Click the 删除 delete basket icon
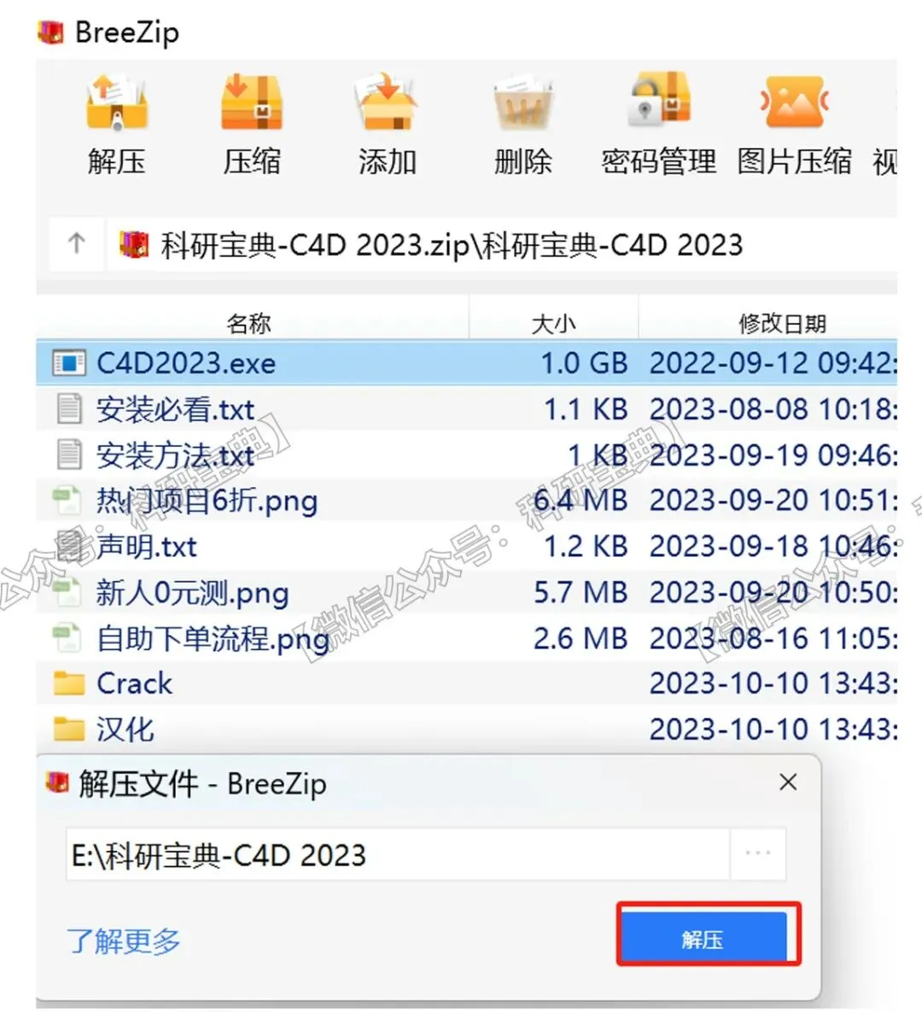 click(522, 103)
